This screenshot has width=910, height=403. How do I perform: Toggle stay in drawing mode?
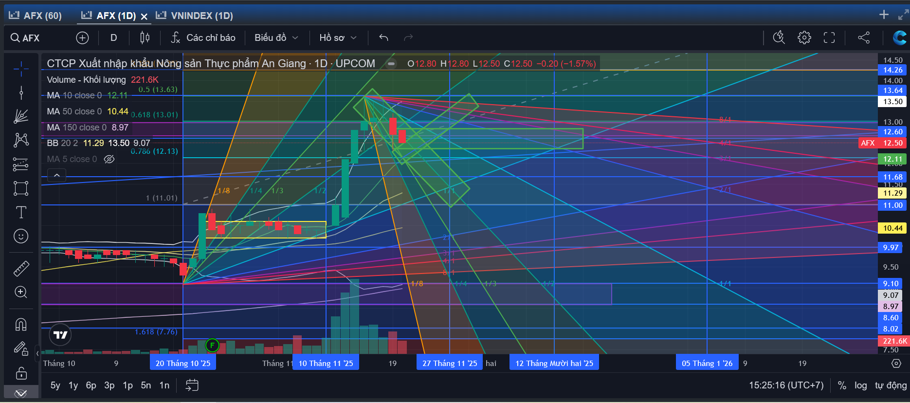tap(21, 348)
